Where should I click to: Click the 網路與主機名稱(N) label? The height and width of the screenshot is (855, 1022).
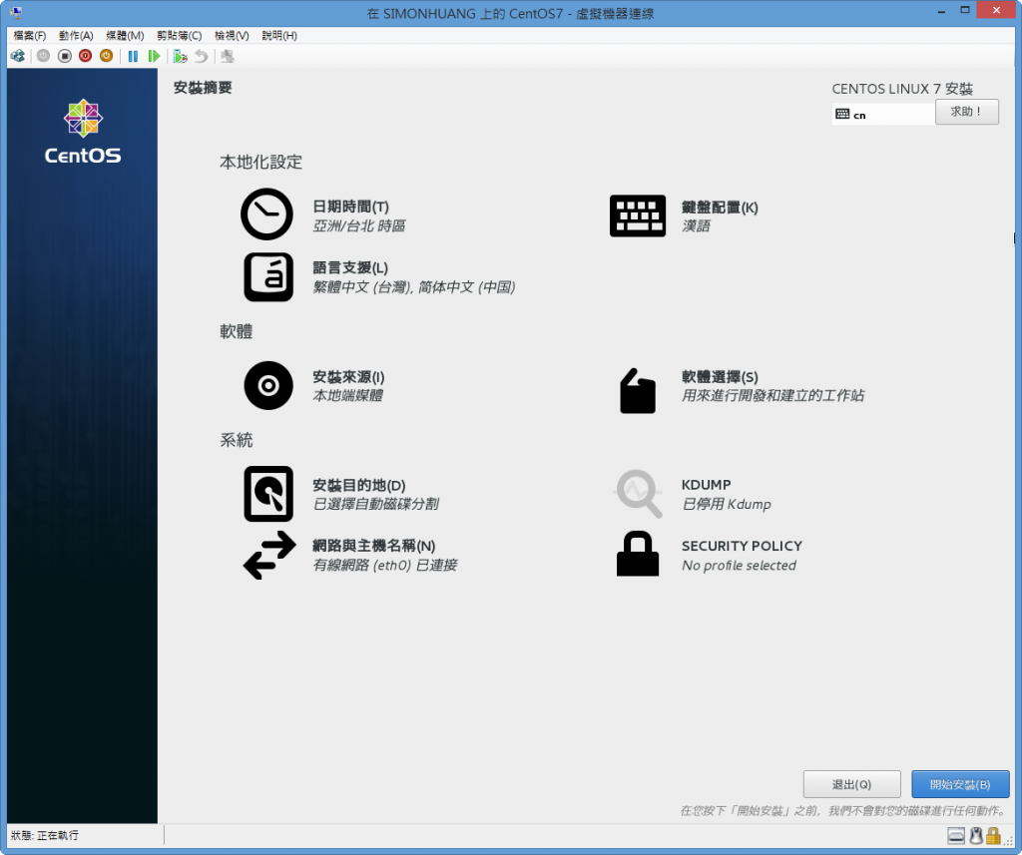pos(374,546)
